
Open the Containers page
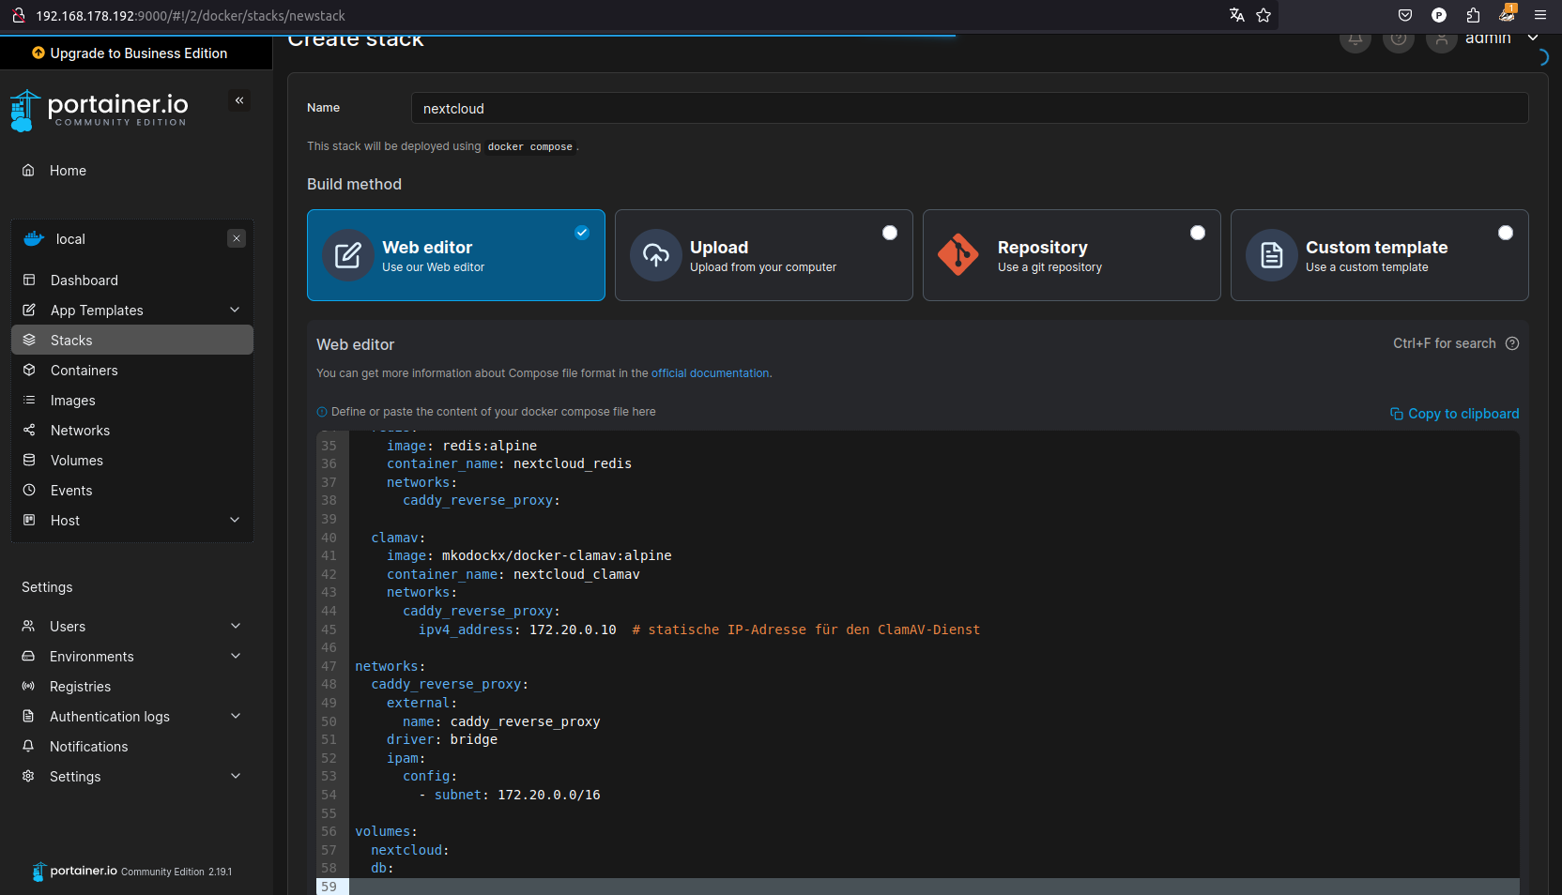[x=84, y=371]
